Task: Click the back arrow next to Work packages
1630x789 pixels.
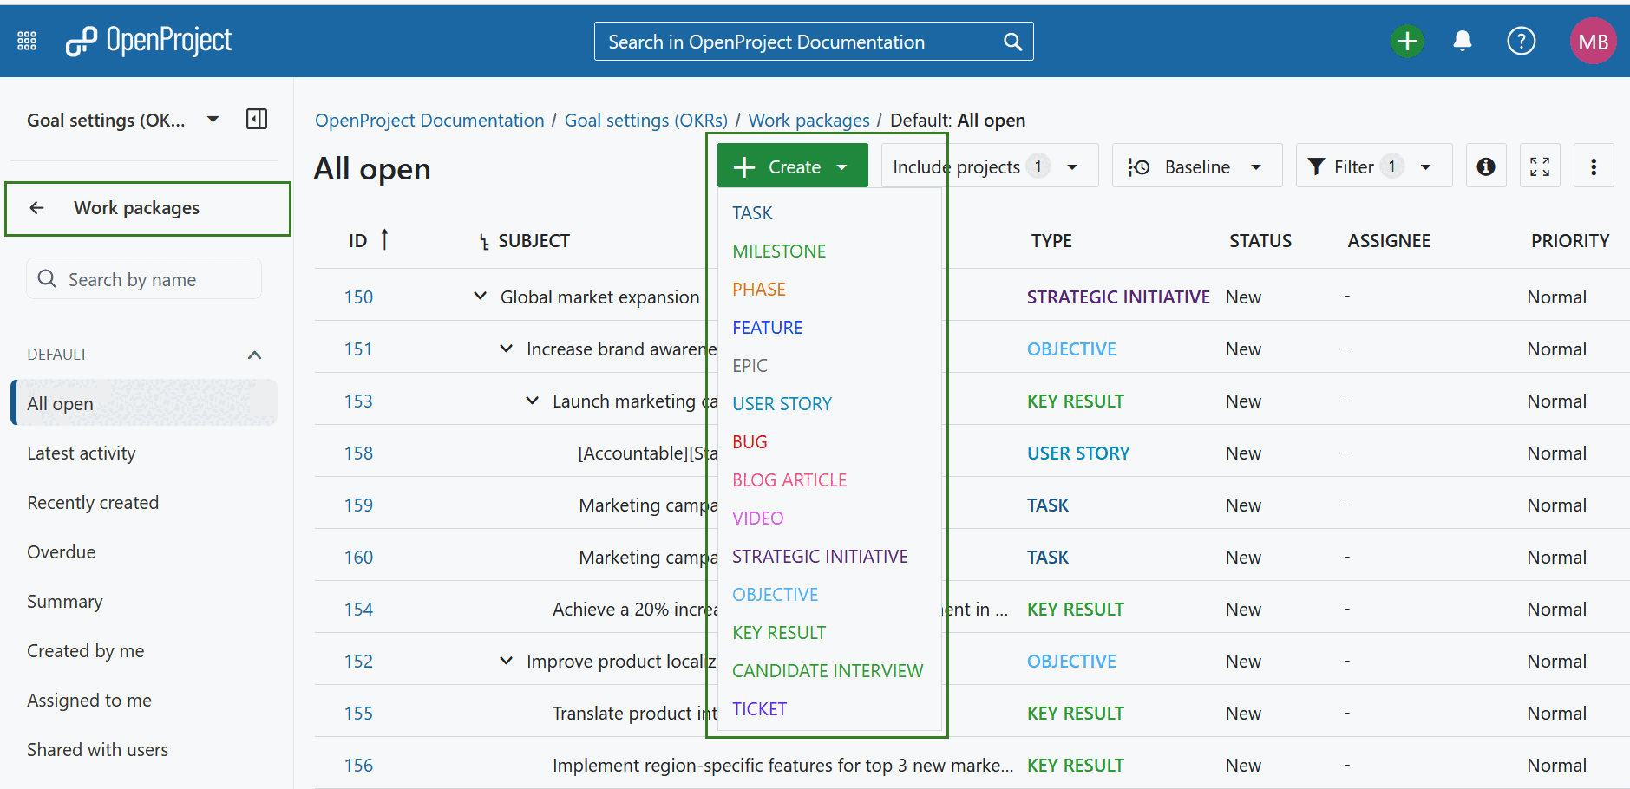Action: [36, 207]
